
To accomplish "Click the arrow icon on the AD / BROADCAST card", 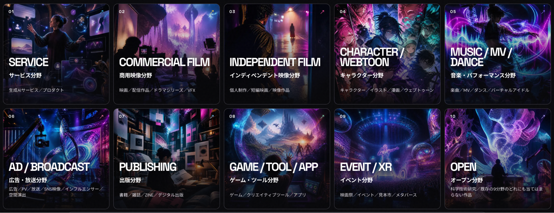I will click(102, 116).
